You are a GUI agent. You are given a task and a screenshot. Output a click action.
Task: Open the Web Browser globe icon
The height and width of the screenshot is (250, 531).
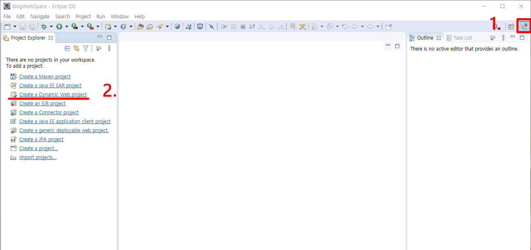(x=177, y=27)
